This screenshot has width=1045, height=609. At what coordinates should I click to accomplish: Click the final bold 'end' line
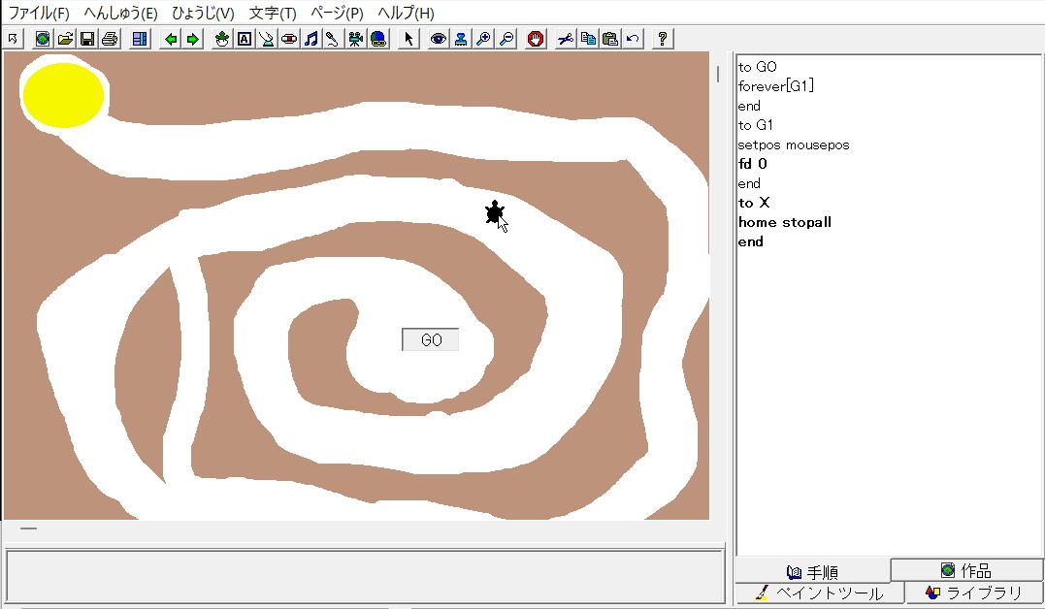[x=750, y=241]
